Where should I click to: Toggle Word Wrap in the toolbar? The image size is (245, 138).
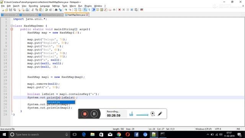[85, 10]
